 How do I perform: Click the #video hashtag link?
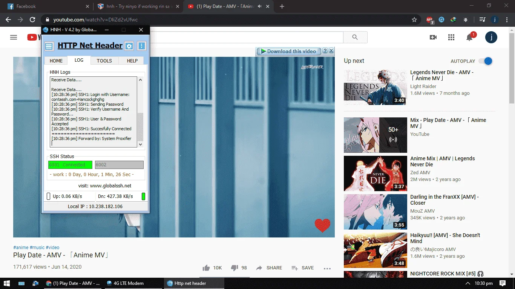coord(53,247)
